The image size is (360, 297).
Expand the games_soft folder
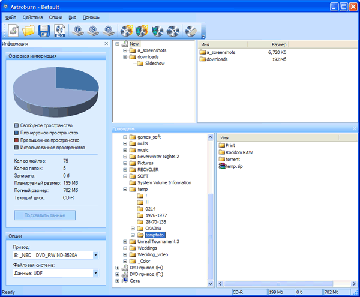[x=125, y=137]
